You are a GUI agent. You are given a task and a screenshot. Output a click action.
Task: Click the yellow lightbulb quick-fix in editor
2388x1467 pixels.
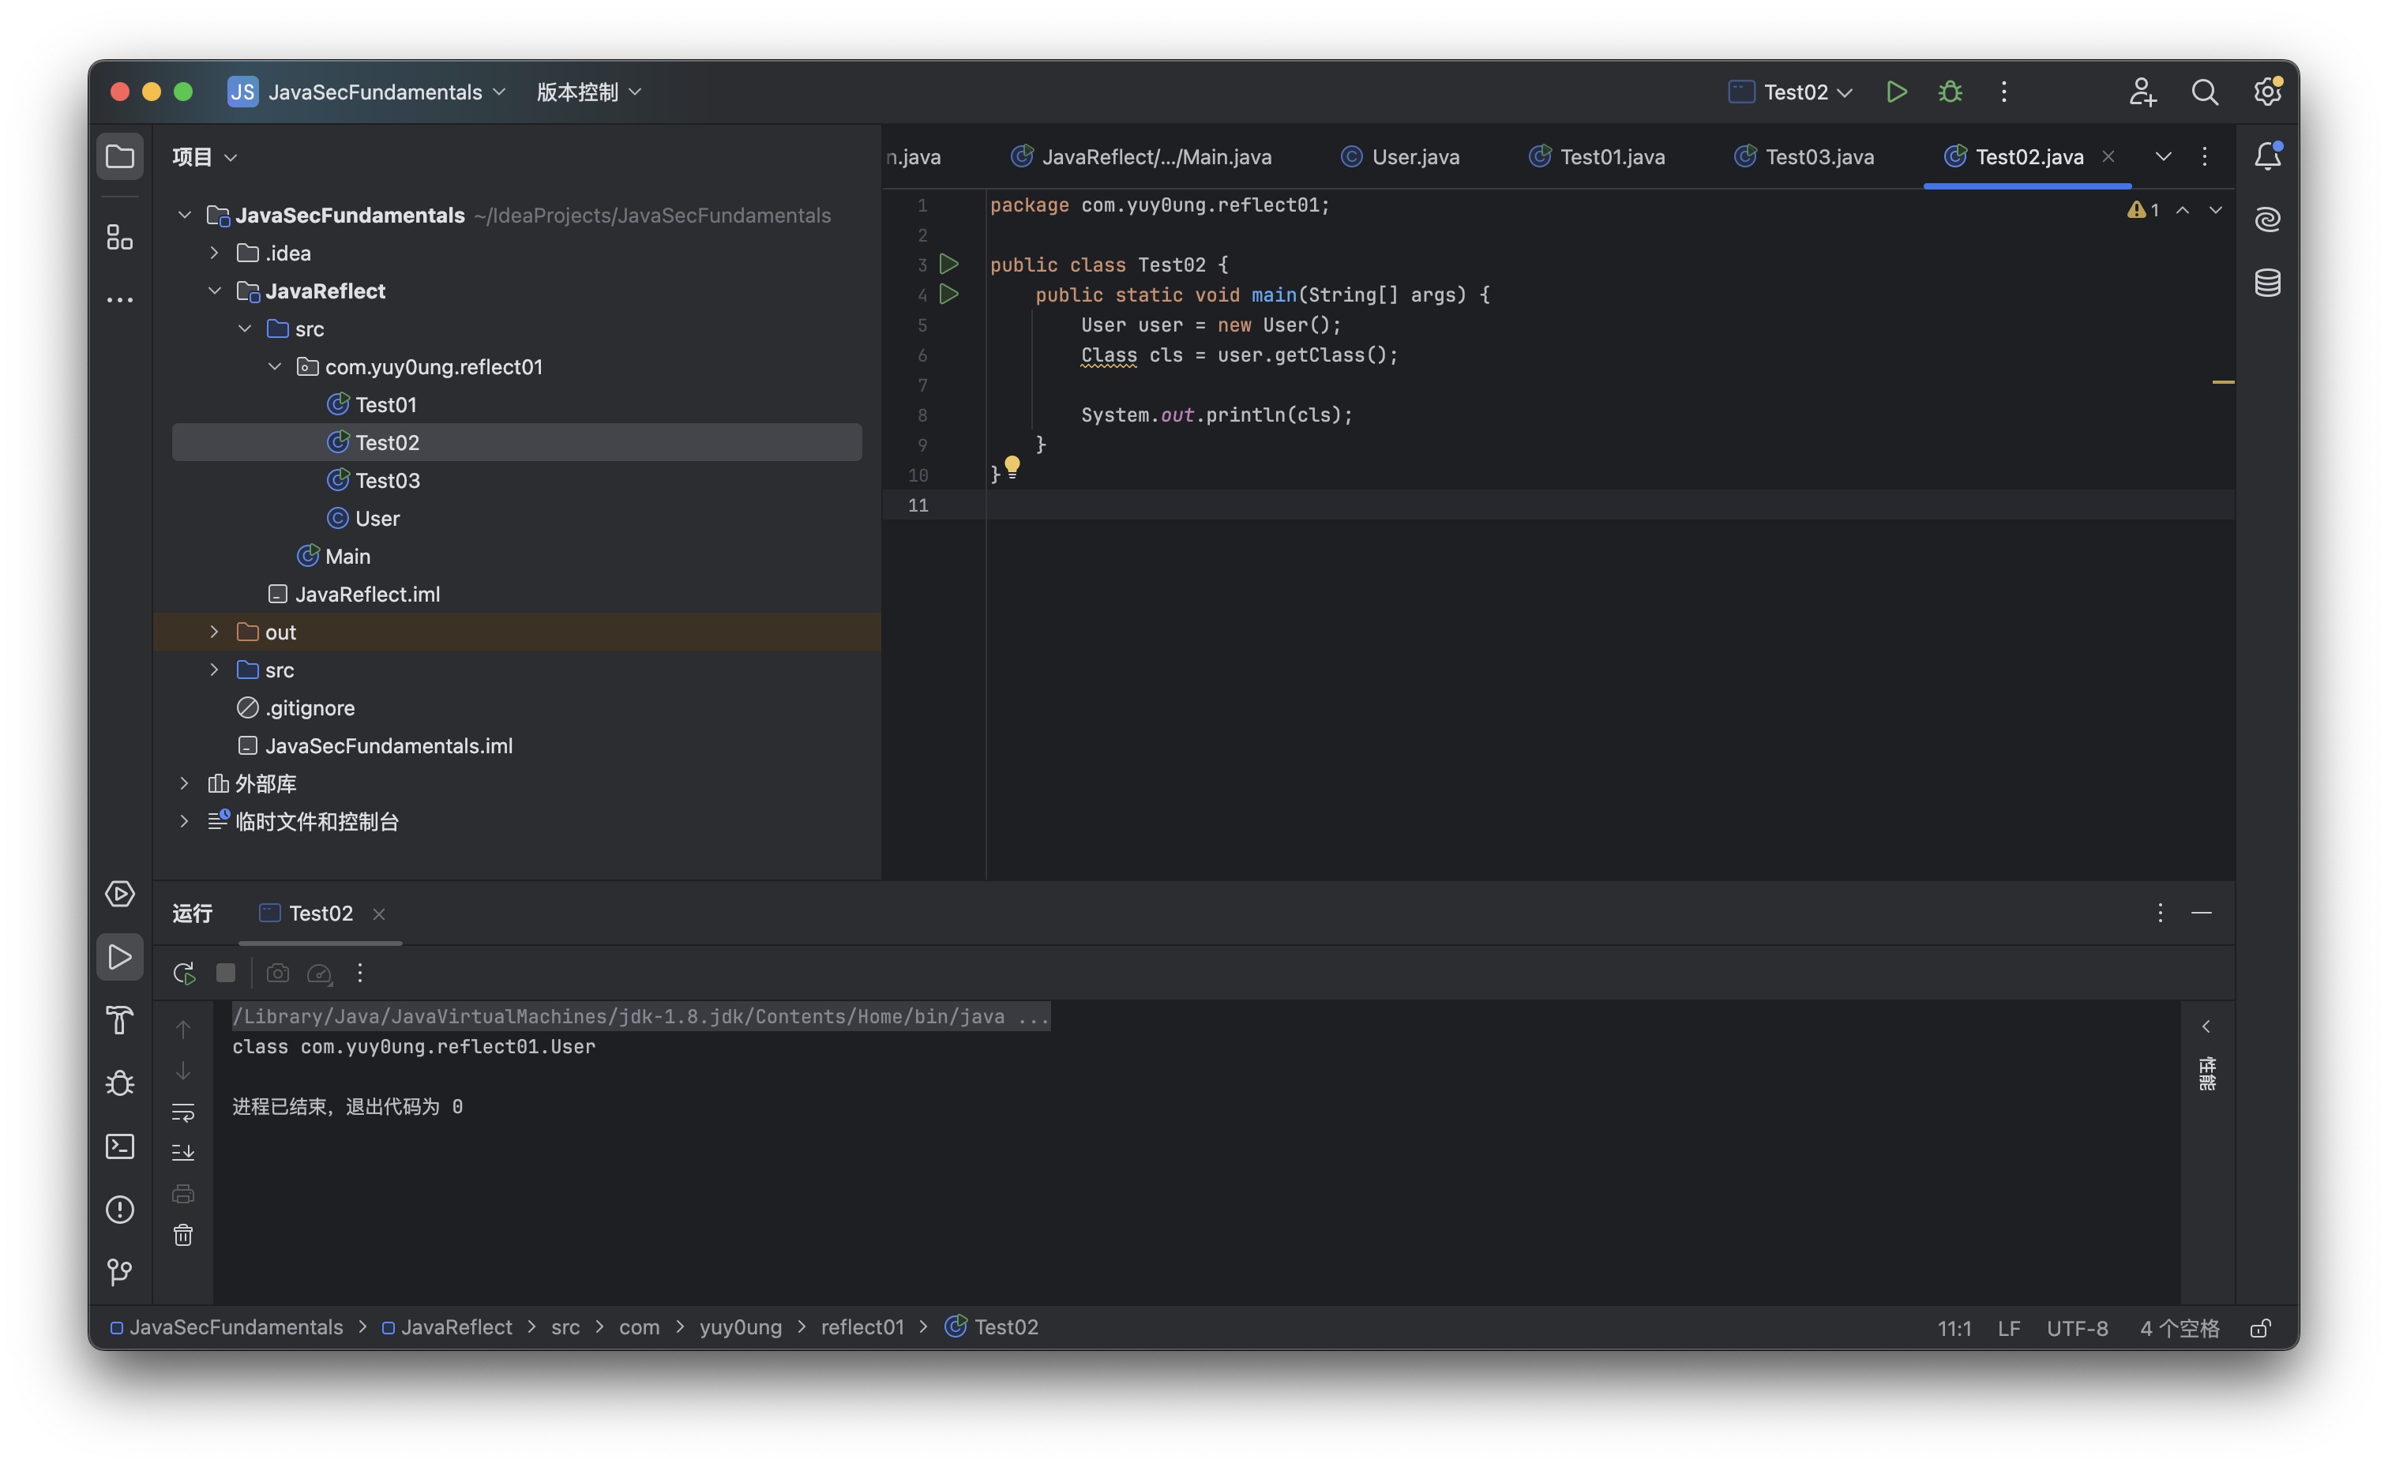(x=1012, y=466)
